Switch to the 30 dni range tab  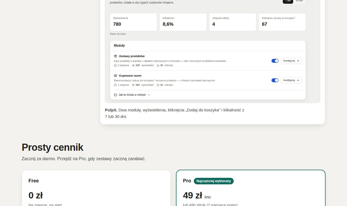tap(299, 1)
